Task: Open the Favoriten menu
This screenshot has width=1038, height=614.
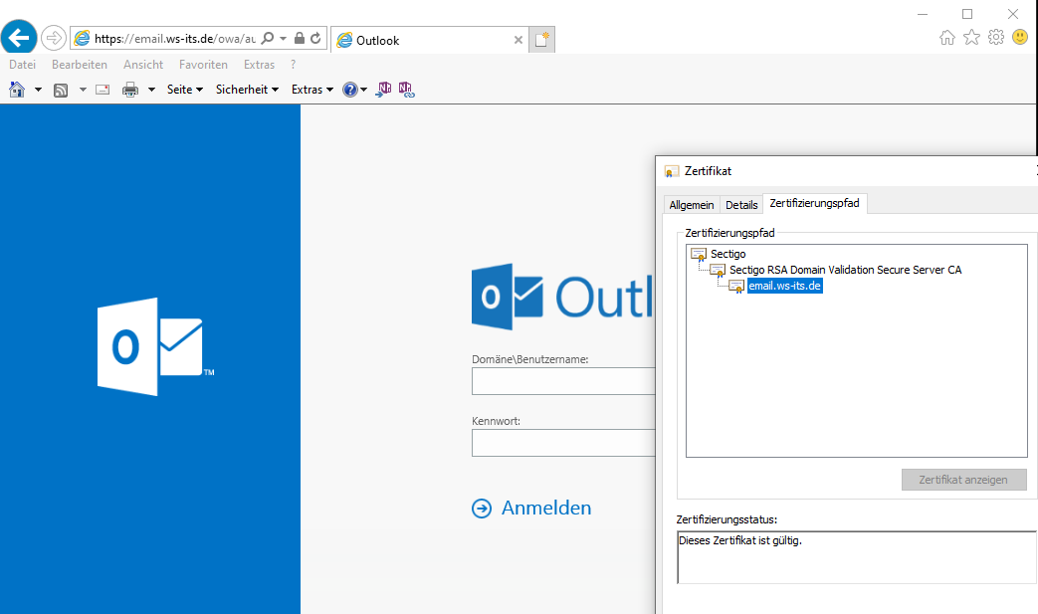Action: [x=203, y=64]
